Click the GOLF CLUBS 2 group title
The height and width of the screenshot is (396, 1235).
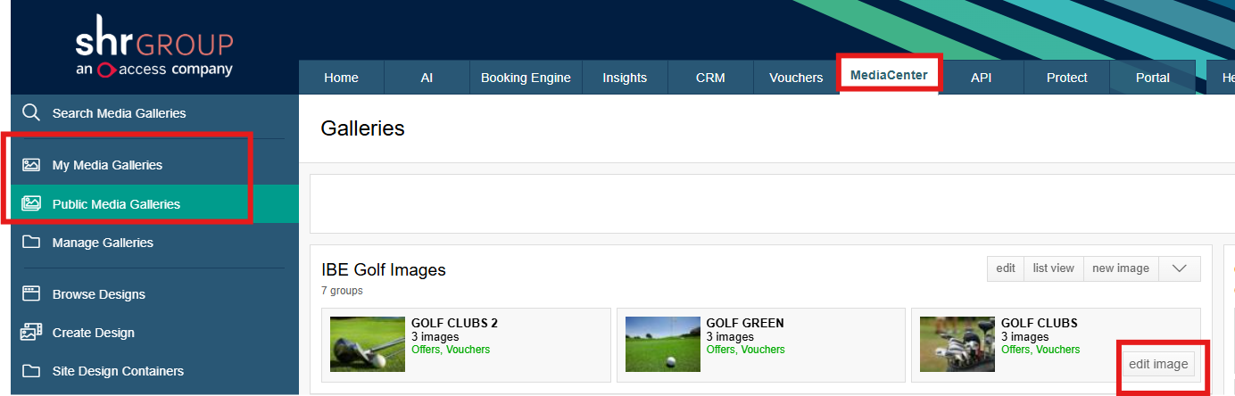pos(454,323)
